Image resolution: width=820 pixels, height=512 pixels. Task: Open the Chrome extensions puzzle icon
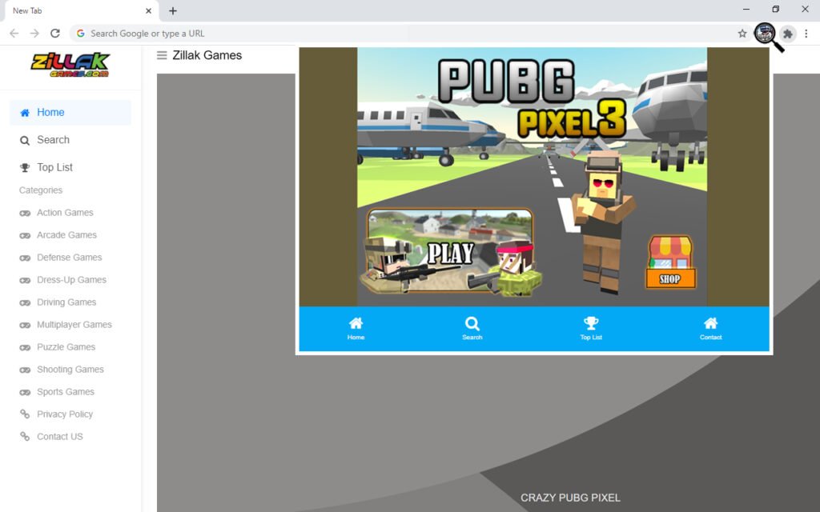coord(788,34)
